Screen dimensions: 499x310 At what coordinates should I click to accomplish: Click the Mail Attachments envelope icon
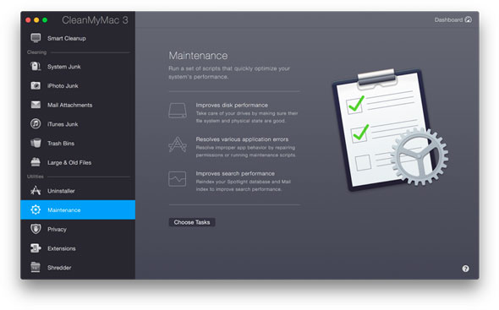[x=36, y=105]
